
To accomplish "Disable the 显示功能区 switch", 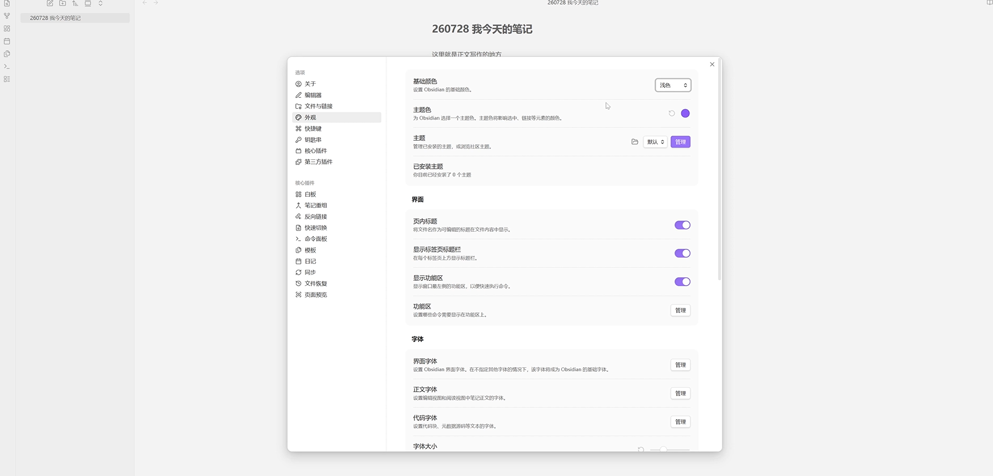I will pos(682,282).
